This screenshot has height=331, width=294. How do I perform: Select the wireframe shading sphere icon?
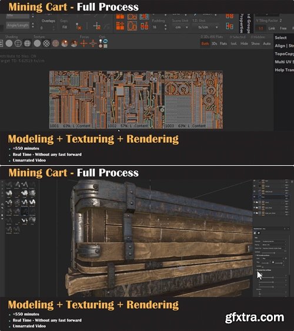coord(18,44)
